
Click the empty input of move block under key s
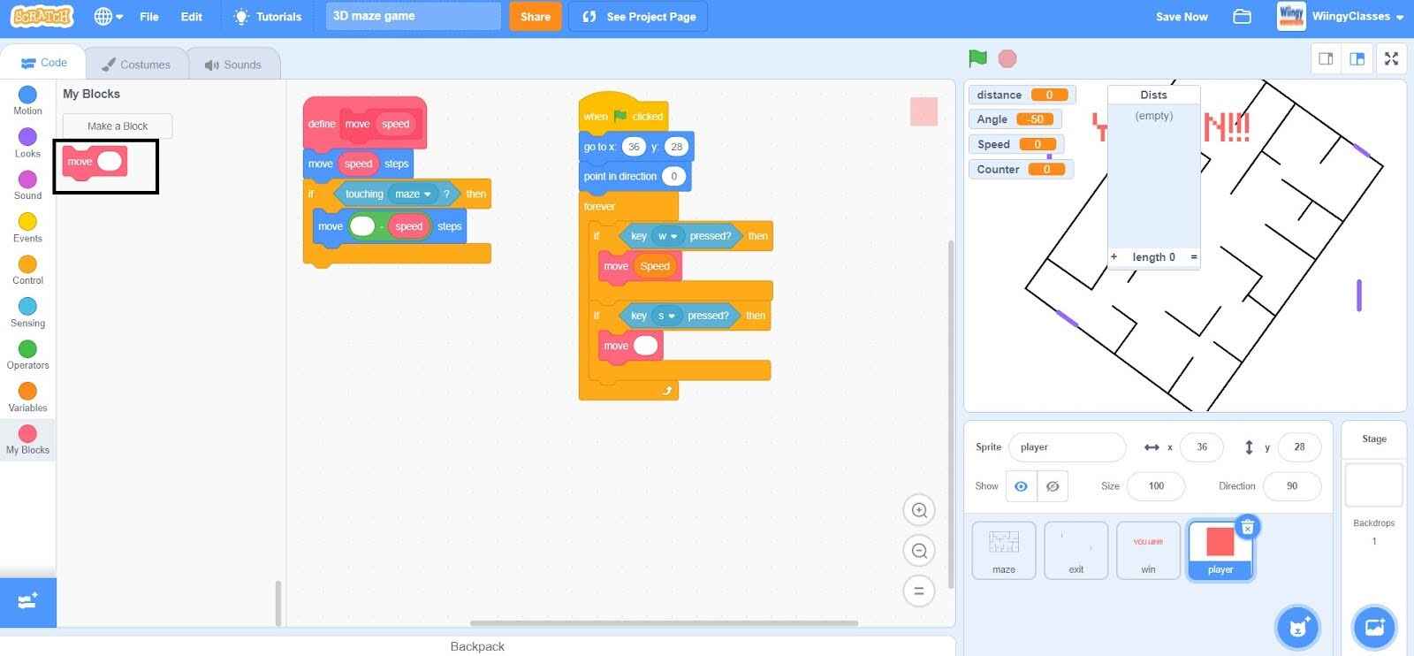tap(646, 346)
